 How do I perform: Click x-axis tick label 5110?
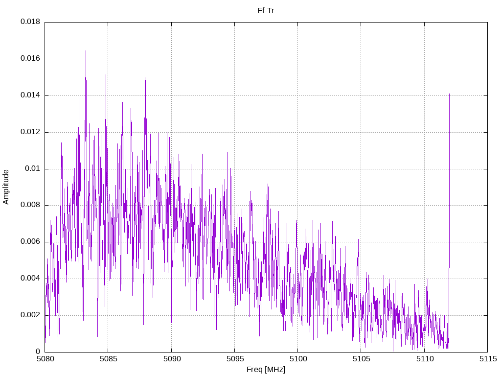point(425,359)
